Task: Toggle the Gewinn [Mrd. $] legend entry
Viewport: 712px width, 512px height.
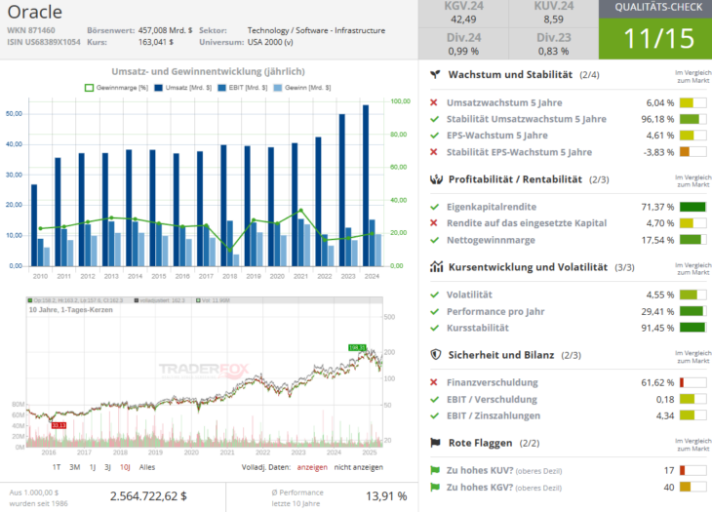Action: click(x=302, y=88)
